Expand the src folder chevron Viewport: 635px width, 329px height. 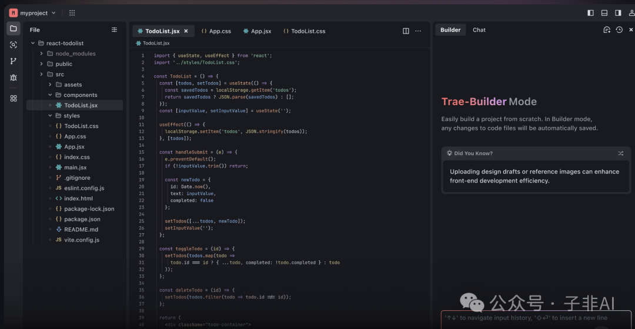41,74
